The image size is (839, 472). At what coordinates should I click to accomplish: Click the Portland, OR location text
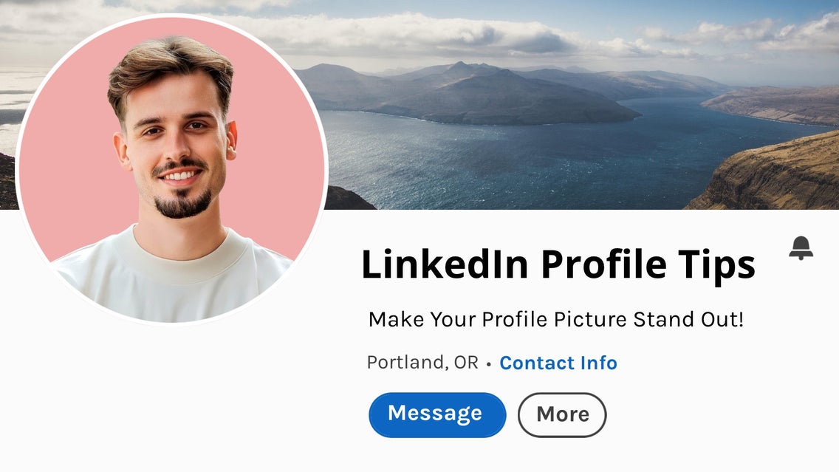tap(422, 363)
